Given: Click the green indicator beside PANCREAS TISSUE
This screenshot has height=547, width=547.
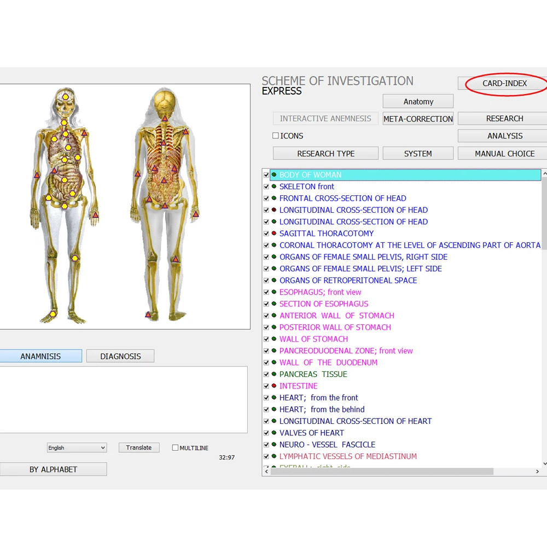Looking at the screenshot, I should (x=273, y=374).
